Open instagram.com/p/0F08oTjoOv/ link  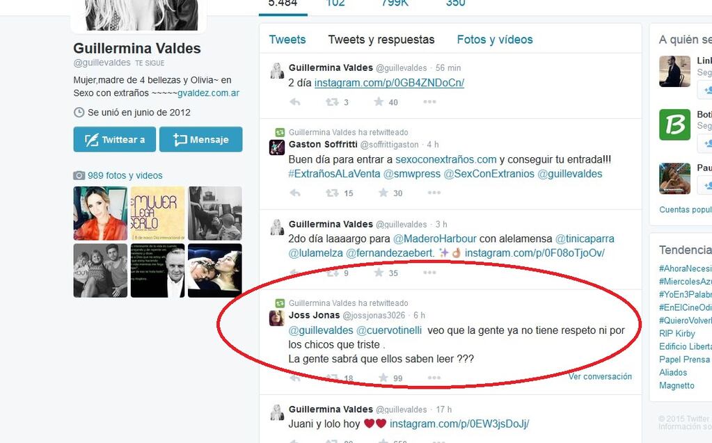(x=535, y=253)
